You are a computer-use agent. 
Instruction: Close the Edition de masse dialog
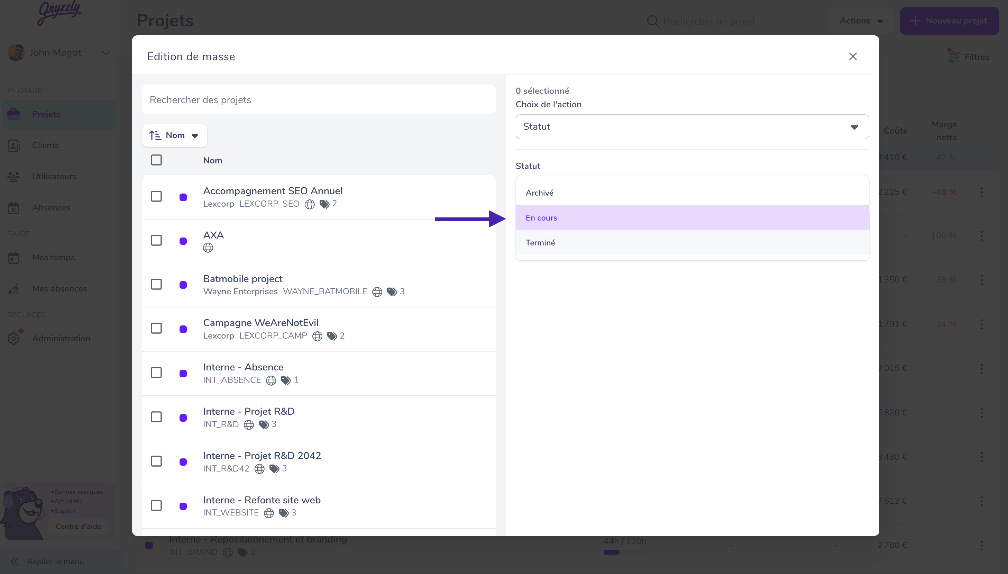click(853, 56)
